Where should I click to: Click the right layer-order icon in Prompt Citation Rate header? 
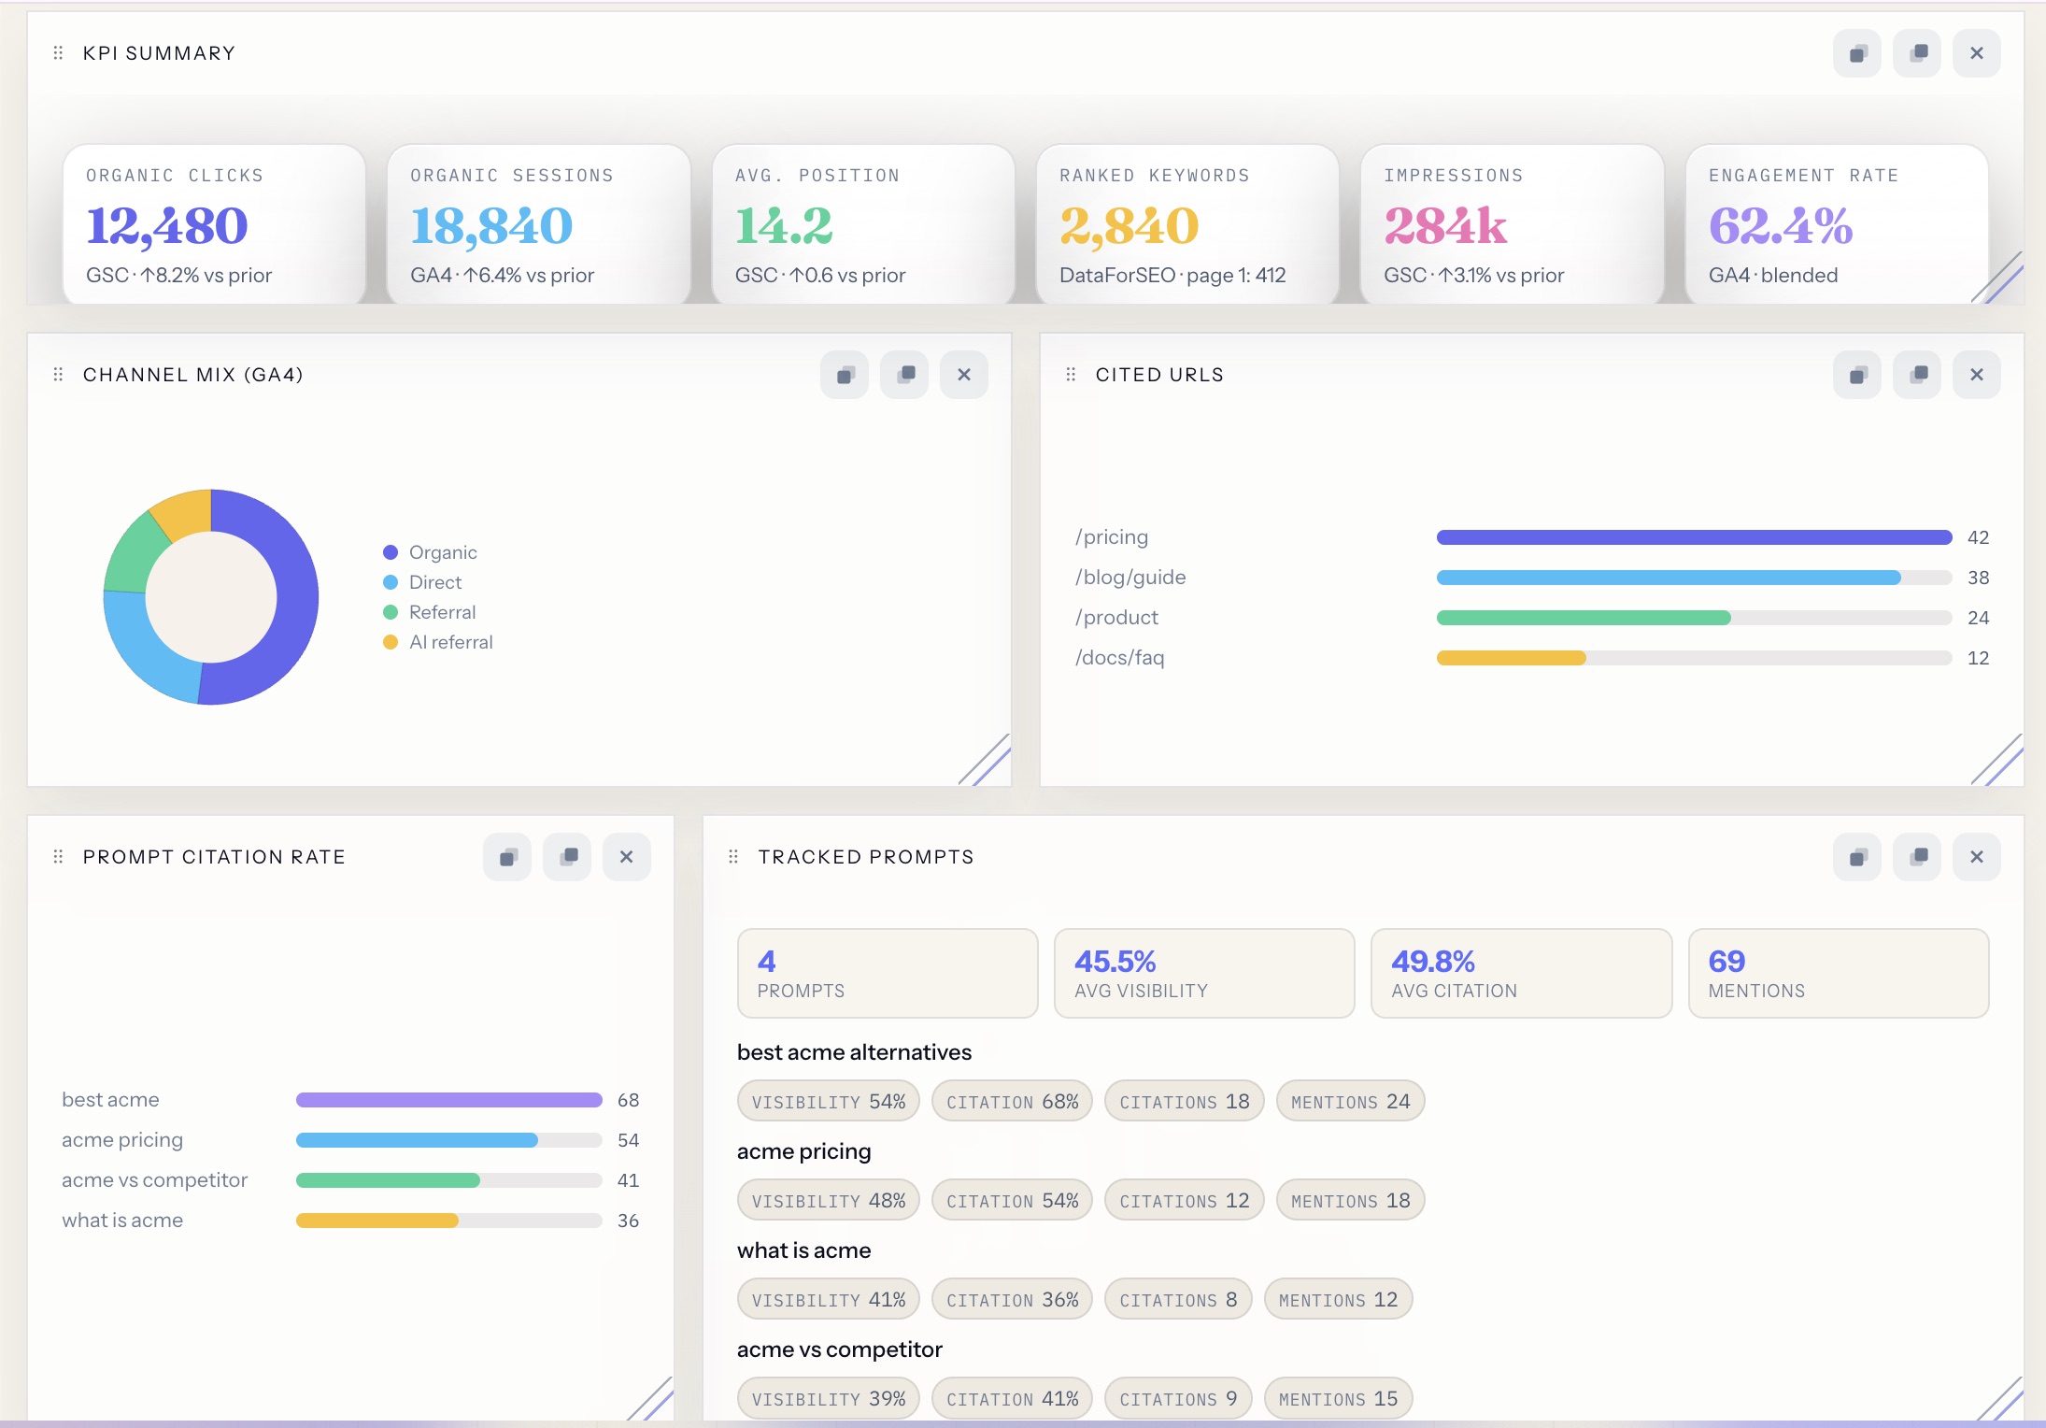(x=567, y=857)
